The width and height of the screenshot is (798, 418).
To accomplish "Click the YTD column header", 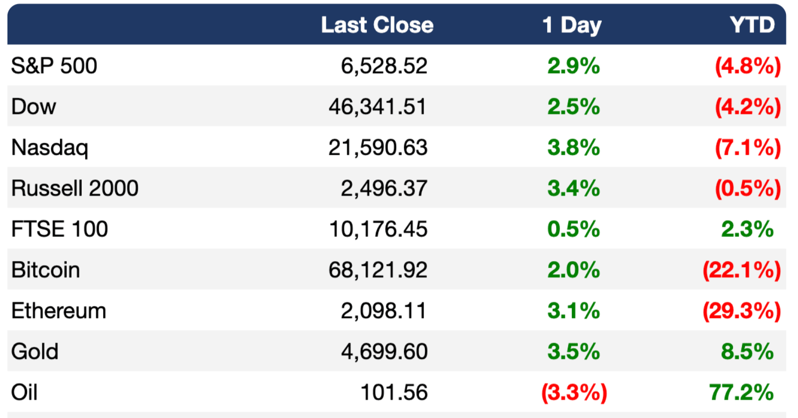I will point(751,25).
